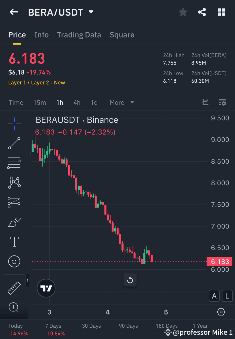Open the share options icon

[x=202, y=12]
